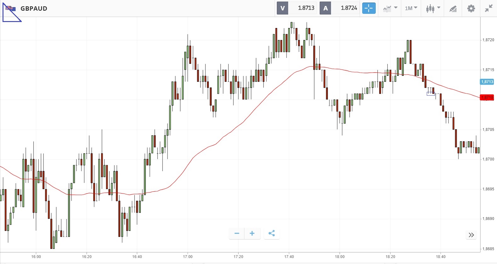
Task: Select the GBPAUD instrument title
Action: point(34,8)
